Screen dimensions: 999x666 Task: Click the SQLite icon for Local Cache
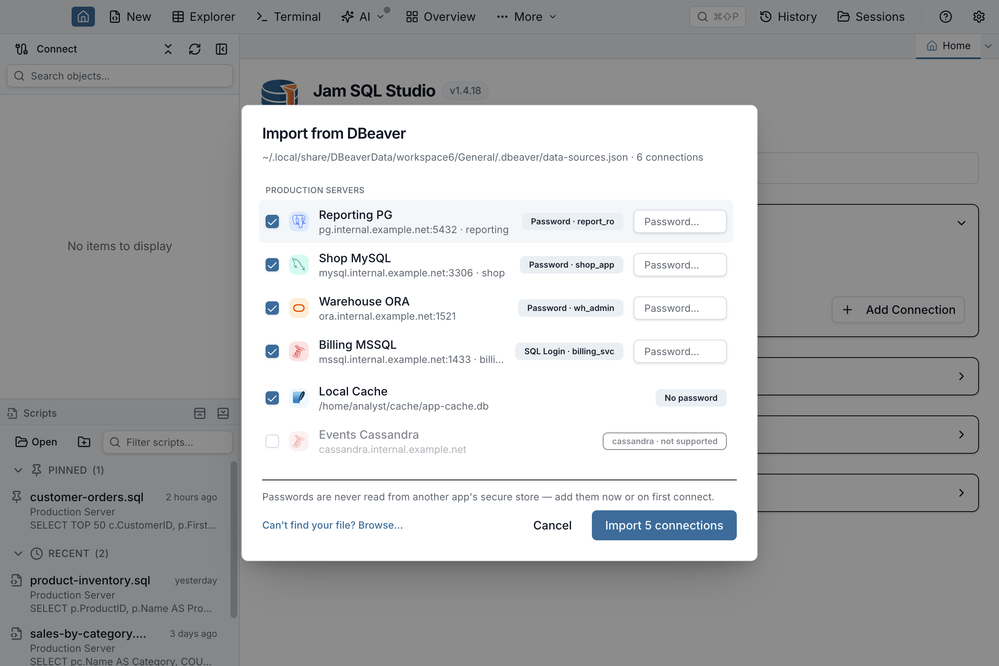(298, 398)
